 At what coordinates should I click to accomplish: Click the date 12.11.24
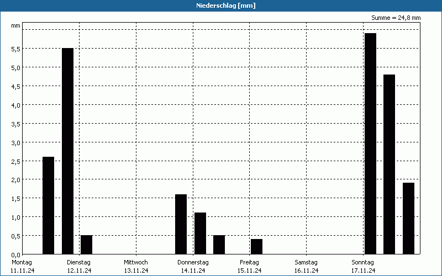(x=79, y=270)
